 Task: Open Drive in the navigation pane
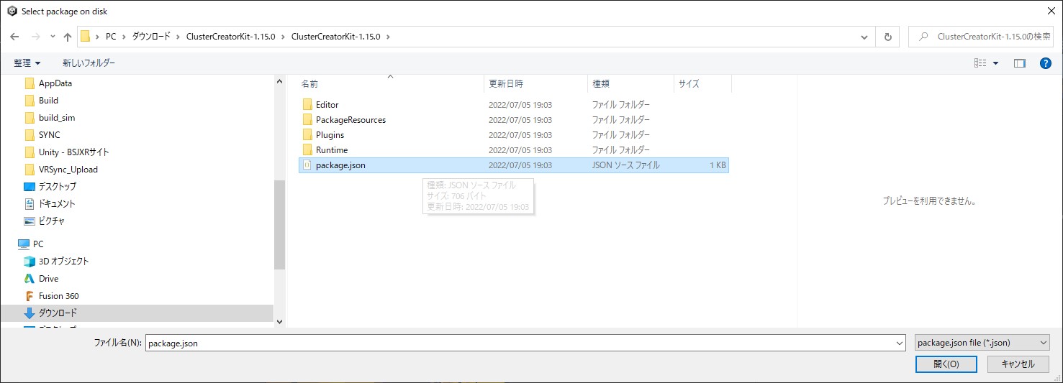(x=48, y=279)
